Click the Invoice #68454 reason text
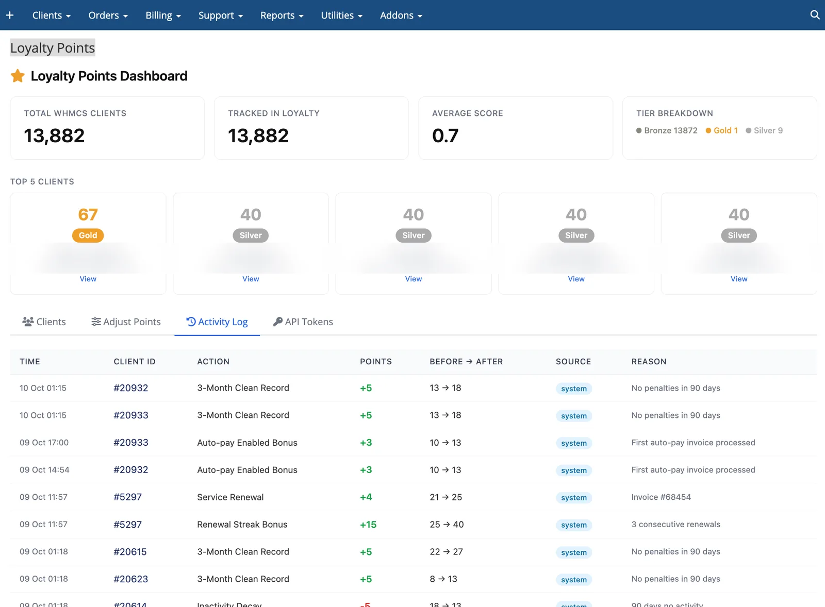825x607 pixels. point(661,497)
